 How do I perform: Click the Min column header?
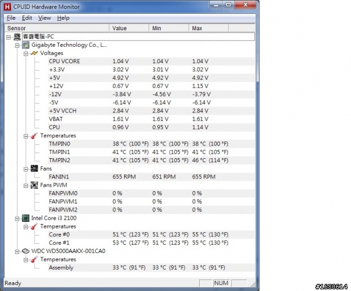coord(169,28)
